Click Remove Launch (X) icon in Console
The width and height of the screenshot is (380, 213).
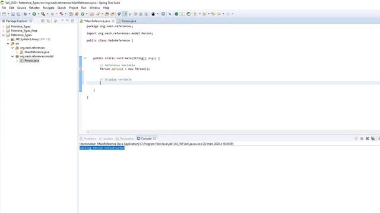367,138
